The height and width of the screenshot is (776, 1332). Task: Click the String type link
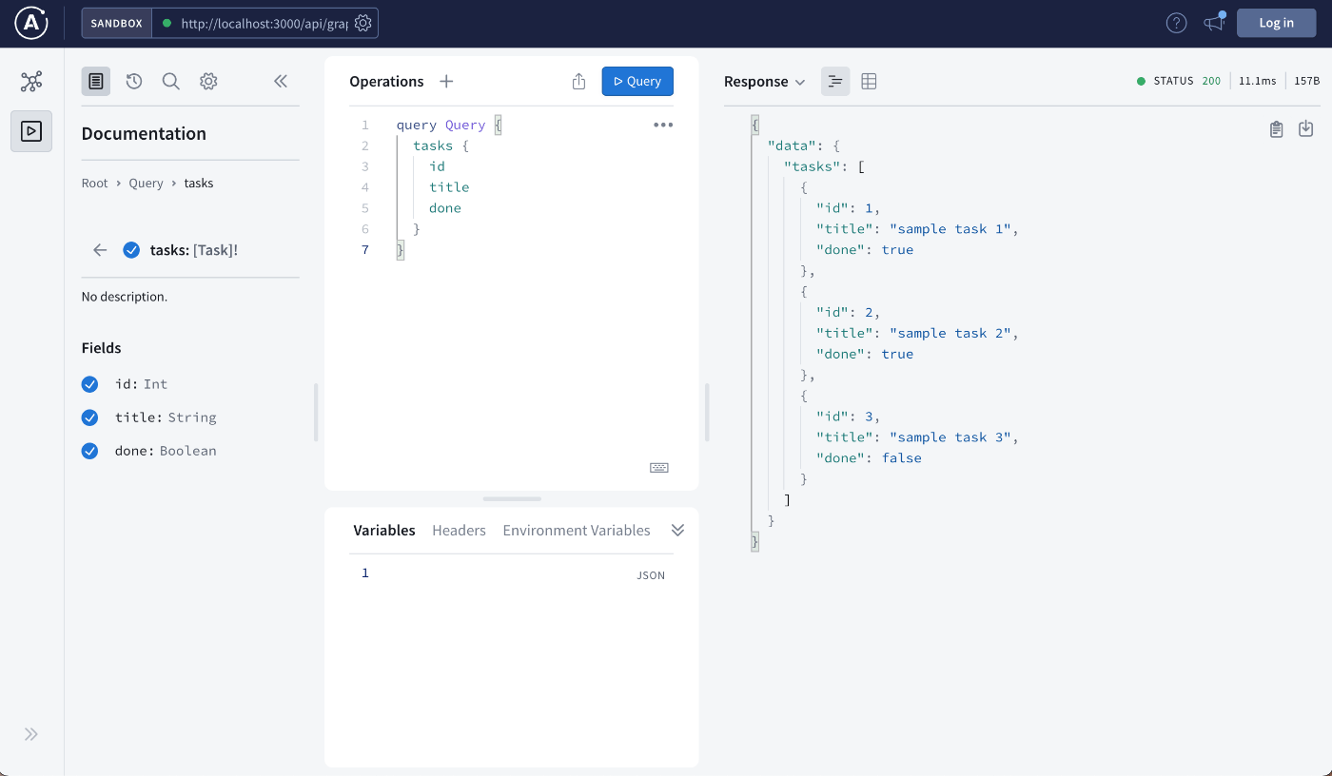[x=192, y=417]
